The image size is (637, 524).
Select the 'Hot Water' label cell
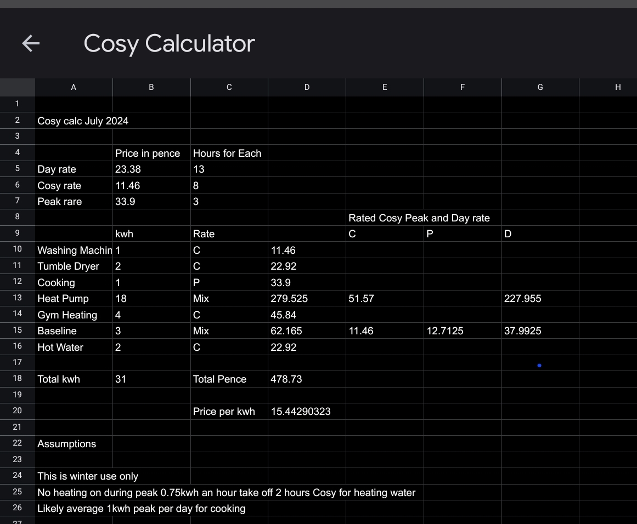(74, 347)
